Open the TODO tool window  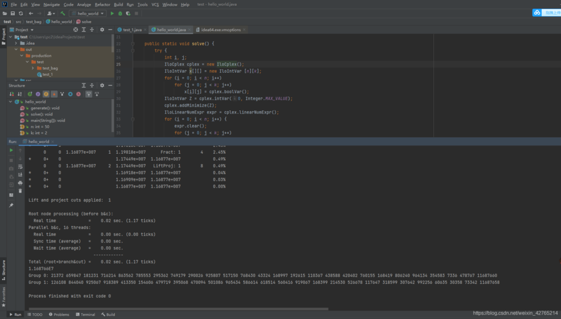pos(34,315)
